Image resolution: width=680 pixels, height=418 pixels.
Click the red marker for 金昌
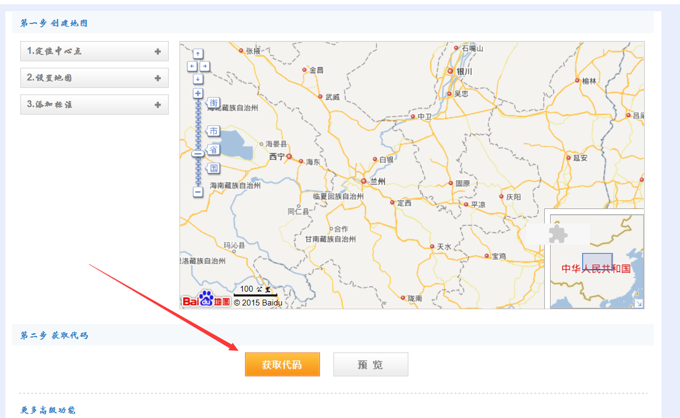304,70
